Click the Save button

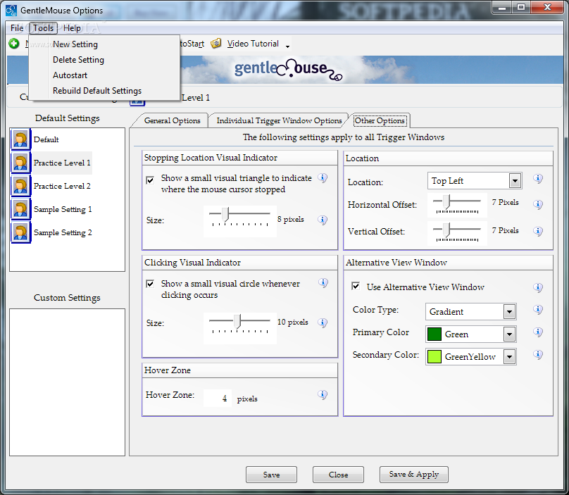(x=271, y=475)
